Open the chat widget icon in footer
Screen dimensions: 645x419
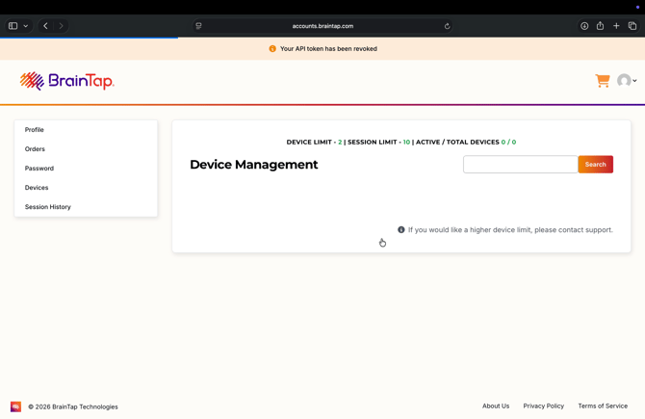point(15,406)
